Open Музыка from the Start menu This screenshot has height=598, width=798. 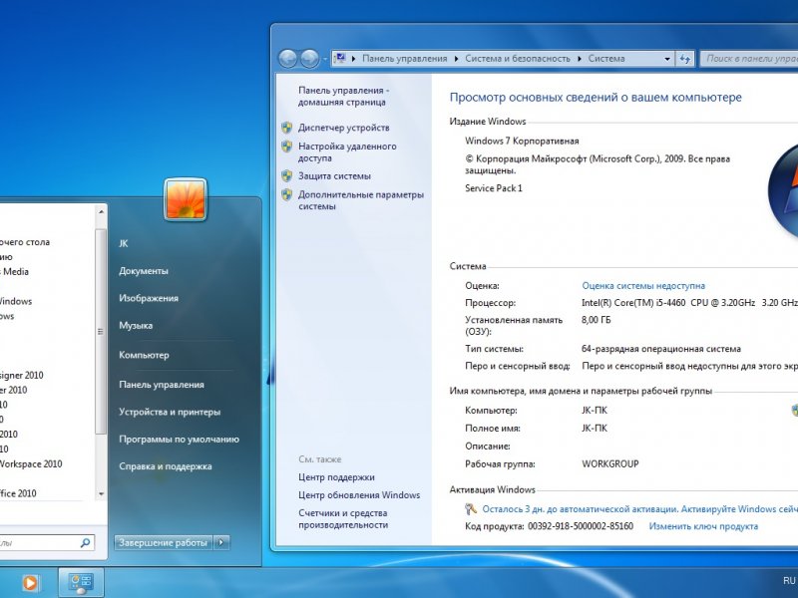[x=136, y=326]
